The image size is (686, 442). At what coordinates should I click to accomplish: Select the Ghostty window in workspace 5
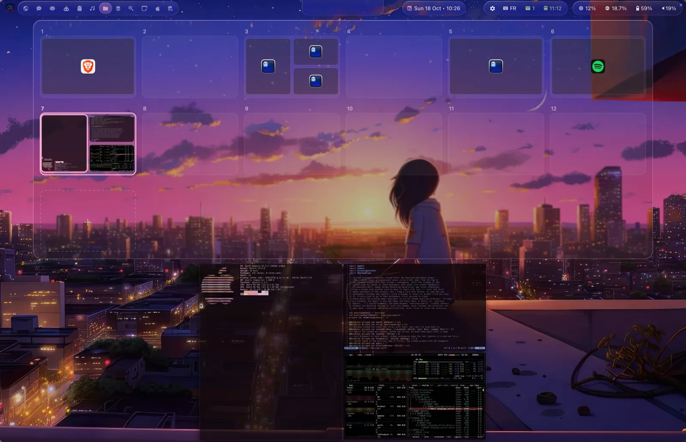(x=496, y=66)
